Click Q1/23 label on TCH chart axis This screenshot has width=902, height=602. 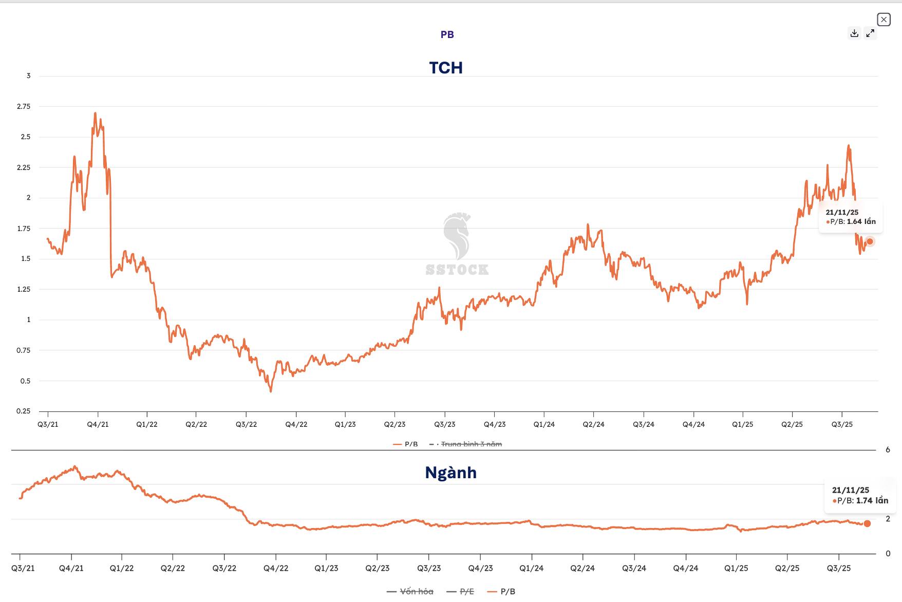[345, 424]
